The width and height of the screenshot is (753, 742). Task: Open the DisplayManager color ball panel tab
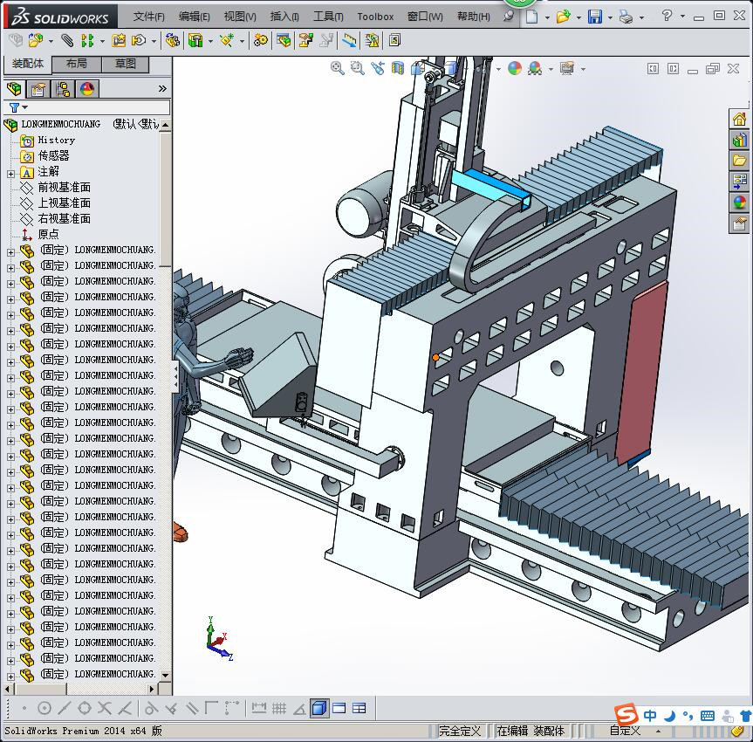[x=87, y=89]
